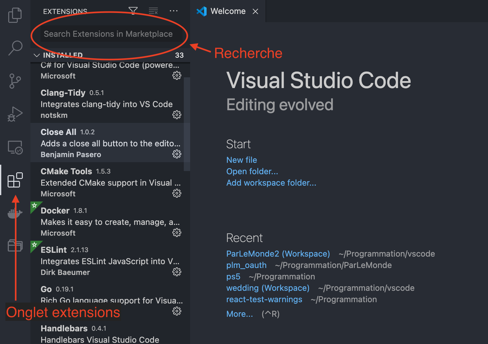The width and height of the screenshot is (488, 344).
Task: Open manage gear for ESLint extension
Action: (x=177, y=272)
